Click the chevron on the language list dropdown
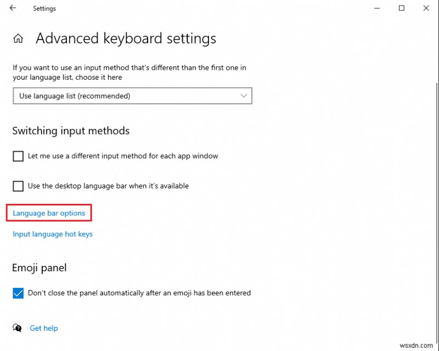The height and width of the screenshot is (351, 439). pyautogui.click(x=244, y=96)
